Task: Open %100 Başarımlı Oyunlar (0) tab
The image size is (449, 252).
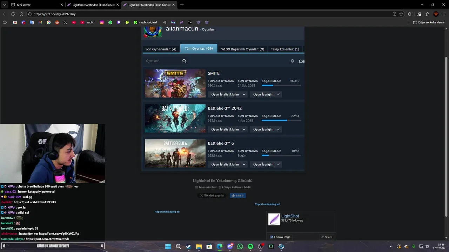Action: [x=242, y=49]
